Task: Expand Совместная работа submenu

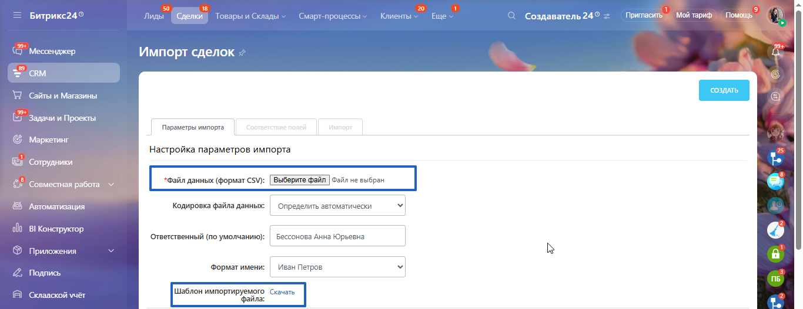Action: 111,184
